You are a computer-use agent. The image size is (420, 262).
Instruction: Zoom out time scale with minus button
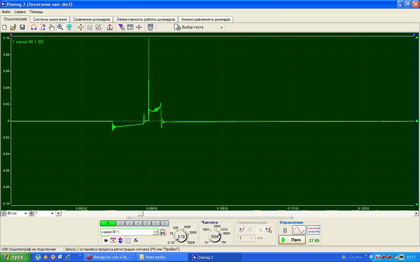click(4, 213)
